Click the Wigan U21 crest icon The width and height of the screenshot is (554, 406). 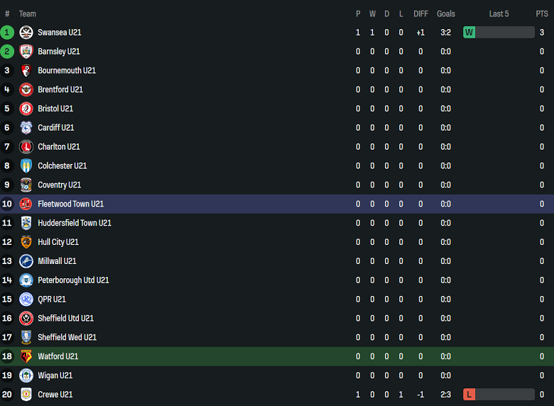pyautogui.click(x=26, y=375)
